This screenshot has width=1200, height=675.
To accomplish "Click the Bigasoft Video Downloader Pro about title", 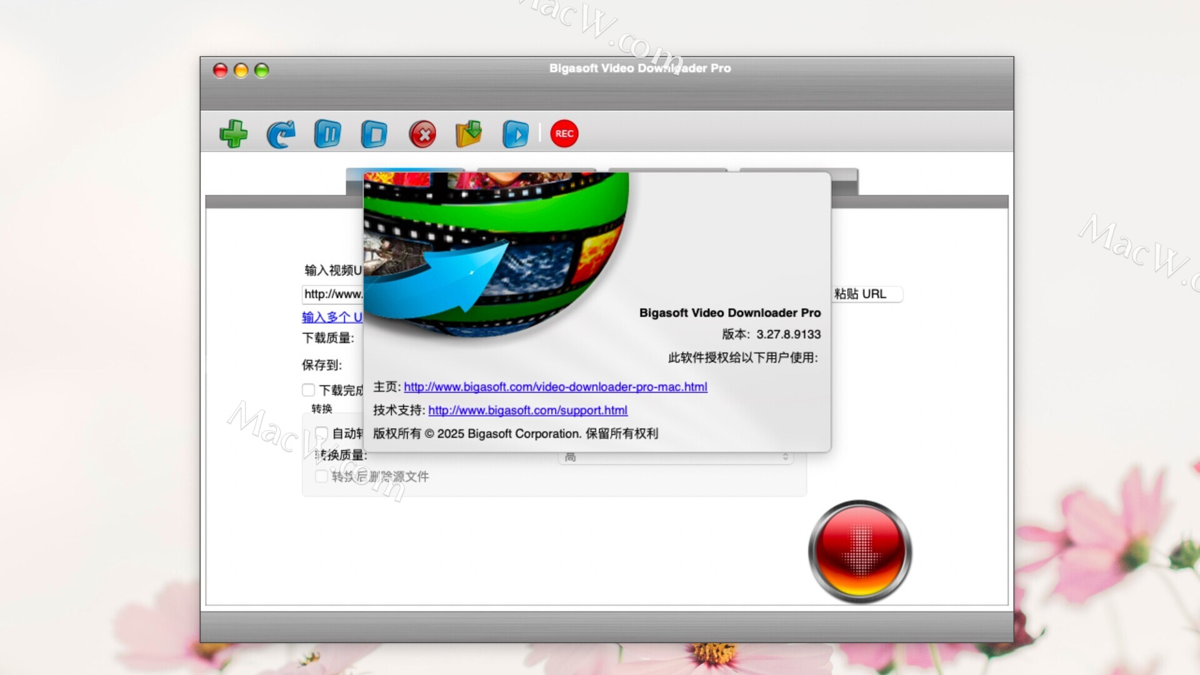I will click(x=730, y=312).
